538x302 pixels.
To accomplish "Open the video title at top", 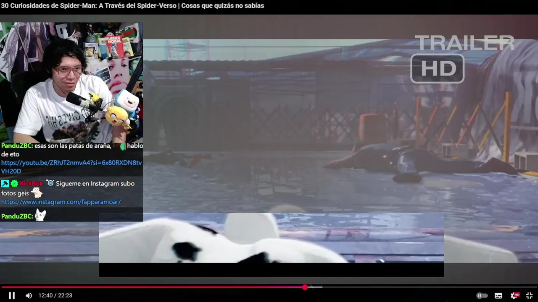I will click(132, 6).
